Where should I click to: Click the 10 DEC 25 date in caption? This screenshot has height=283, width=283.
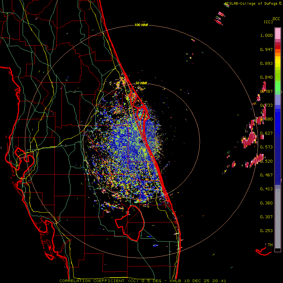click(x=197, y=281)
